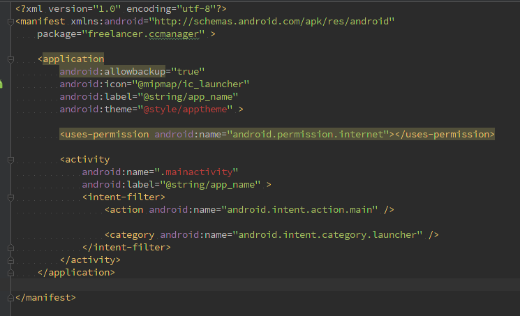Click the xmlns:android attribute name
This screenshot has width=520, height=316.
point(107,21)
